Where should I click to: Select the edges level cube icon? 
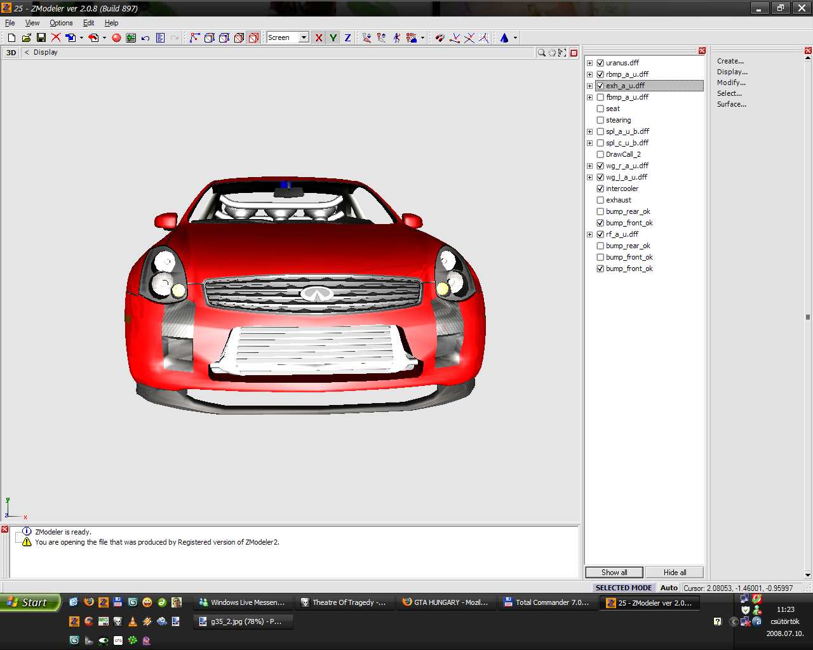pos(209,38)
